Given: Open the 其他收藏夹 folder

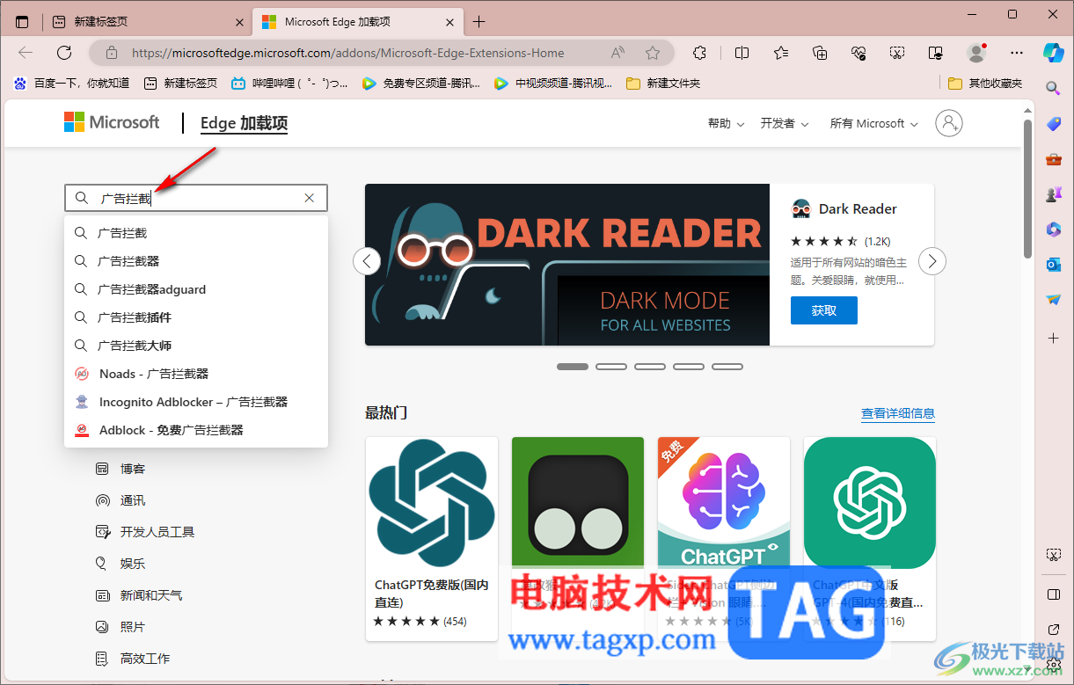Looking at the screenshot, I should (x=986, y=83).
